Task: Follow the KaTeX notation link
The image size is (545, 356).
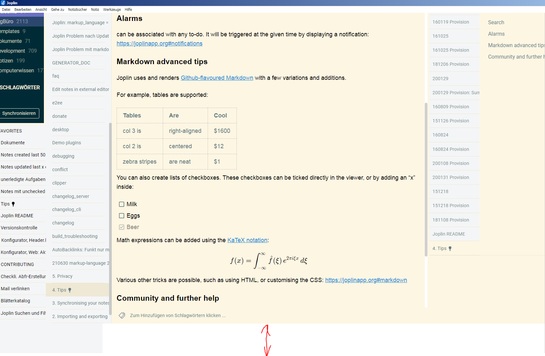Action: click(247, 240)
